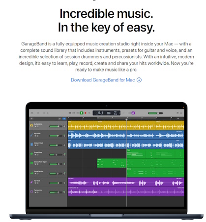Solo the My Vocal track
Screen dimensions: 206x222
(38, 183)
